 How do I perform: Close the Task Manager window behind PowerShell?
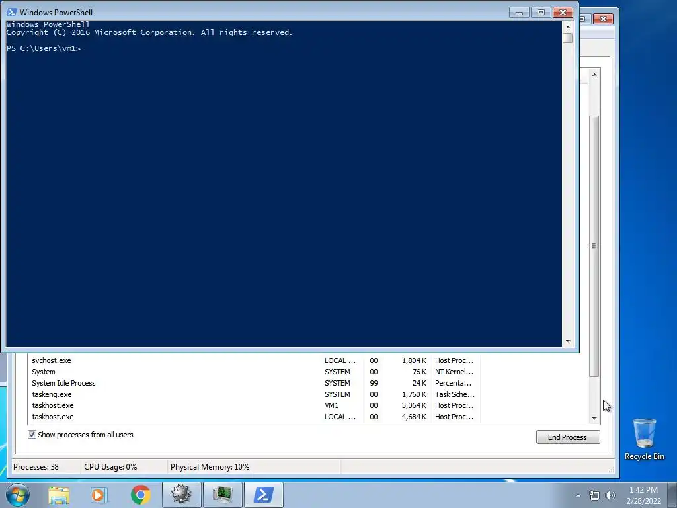[603, 19]
